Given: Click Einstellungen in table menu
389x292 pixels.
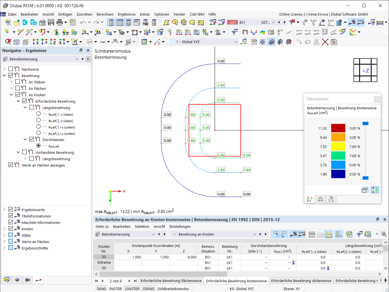Looking at the screenshot, I should [x=180, y=226].
